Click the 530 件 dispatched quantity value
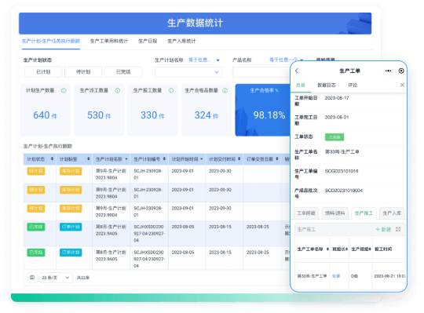Viewport: 424px width, 313px height. [x=99, y=115]
